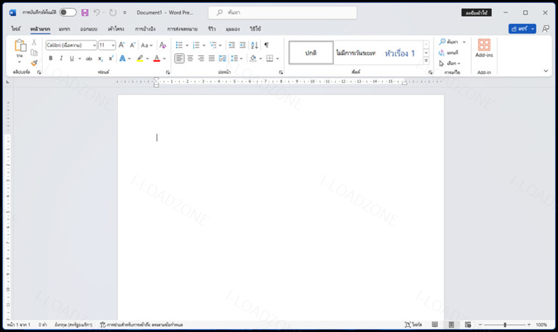The height and width of the screenshot is (332, 558).
Task: Toggle Subscript formatting
Action: (101, 58)
